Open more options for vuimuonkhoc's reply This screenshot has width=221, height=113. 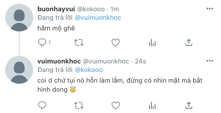point(210,61)
